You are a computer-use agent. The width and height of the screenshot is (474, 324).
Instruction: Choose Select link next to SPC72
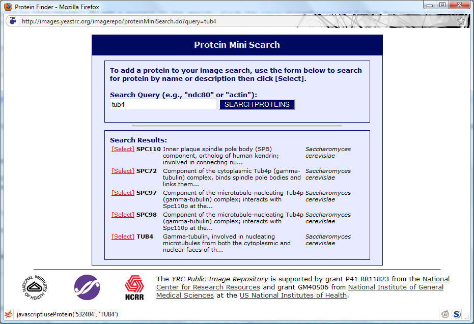pos(123,171)
